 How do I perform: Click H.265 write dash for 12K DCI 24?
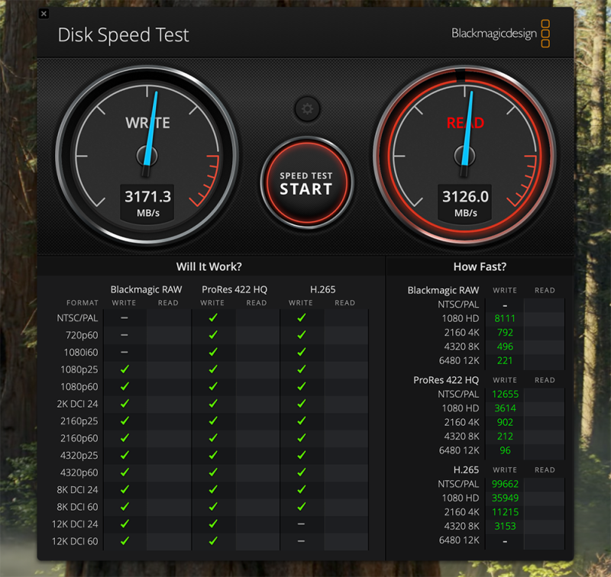pyautogui.click(x=301, y=524)
